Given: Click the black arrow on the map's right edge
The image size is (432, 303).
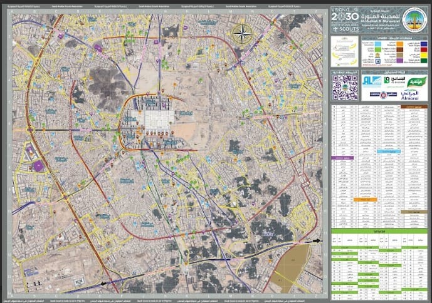Looking at the screenshot, I should coord(315,240).
